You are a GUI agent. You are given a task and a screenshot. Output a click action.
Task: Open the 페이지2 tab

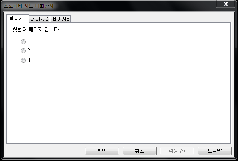39,19
